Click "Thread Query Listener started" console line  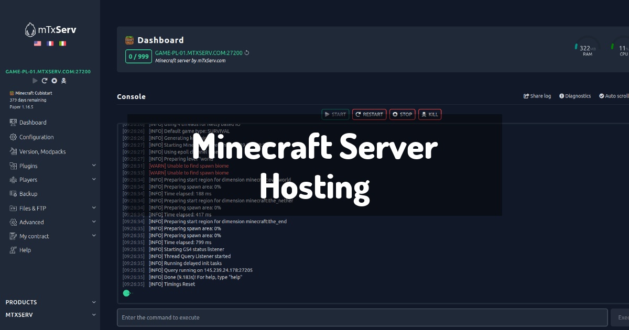pyautogui.click(x=190, y=256)
